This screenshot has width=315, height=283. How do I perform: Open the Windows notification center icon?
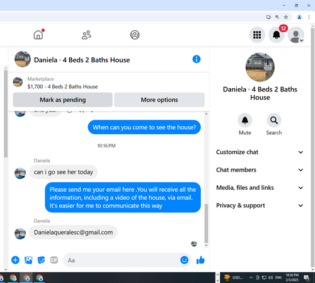pyautogui.click(x=307, y=278)
